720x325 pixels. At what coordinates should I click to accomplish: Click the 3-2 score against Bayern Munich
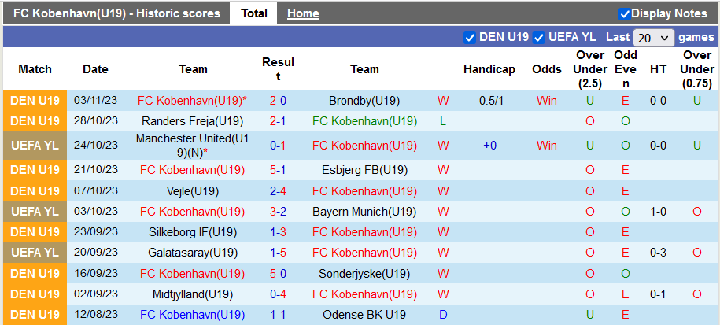278,212
